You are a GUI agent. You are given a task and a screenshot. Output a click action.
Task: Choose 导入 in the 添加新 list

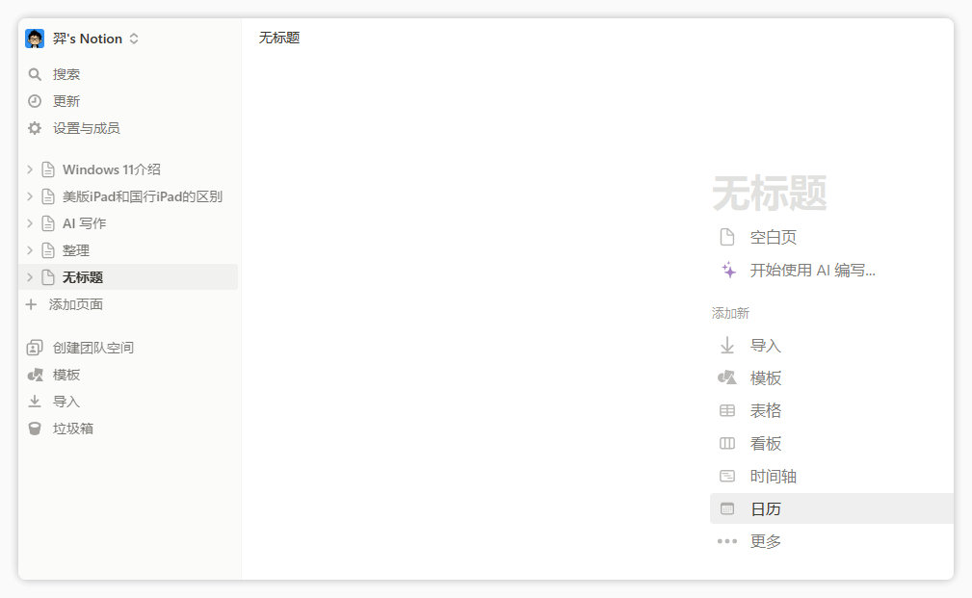tap(766, 345)
